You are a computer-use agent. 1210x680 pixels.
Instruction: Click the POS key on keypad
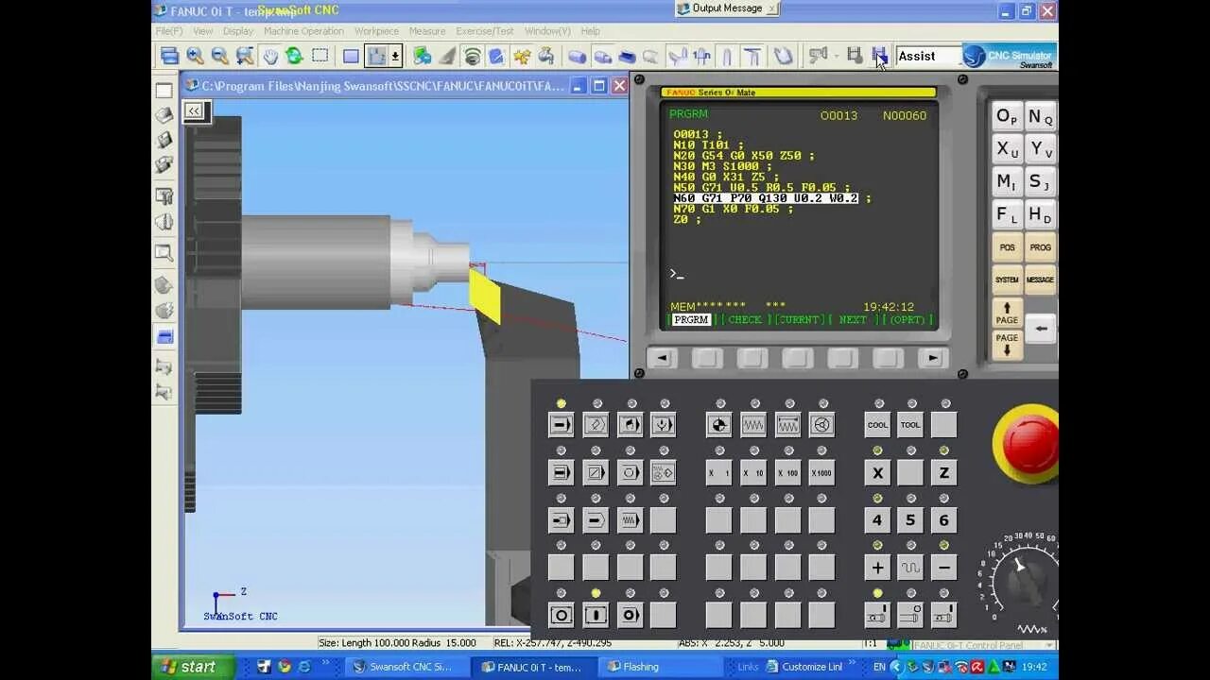(x=1007, y=247)
